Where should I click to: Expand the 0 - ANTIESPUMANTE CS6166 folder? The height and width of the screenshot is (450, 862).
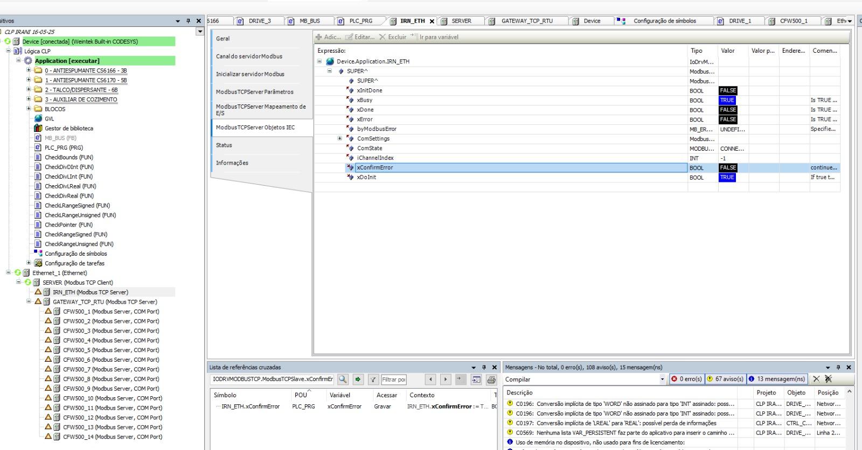(x=29, y=71)
